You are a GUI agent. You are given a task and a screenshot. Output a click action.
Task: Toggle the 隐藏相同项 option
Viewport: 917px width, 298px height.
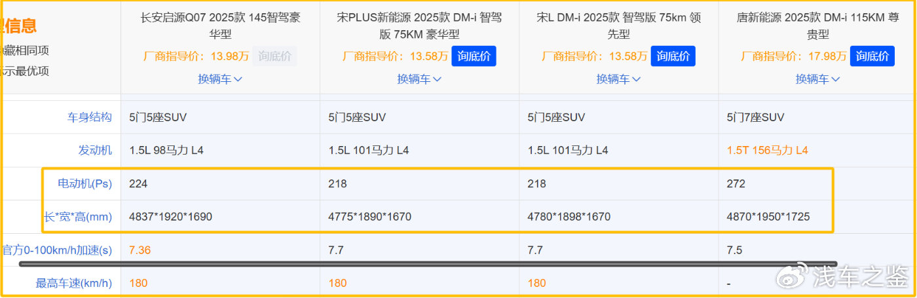(x=25, y=50)
